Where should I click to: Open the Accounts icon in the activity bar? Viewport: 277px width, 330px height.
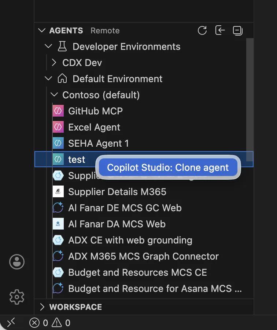(16, 262)
